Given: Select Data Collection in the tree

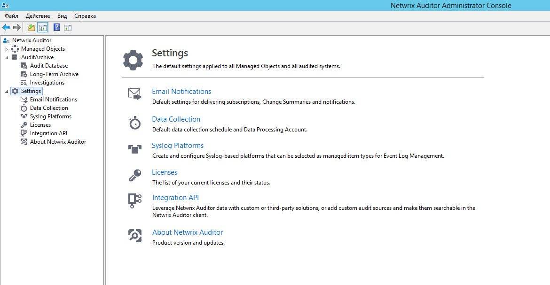Looking at the screenshot, I should pos(49,108).
